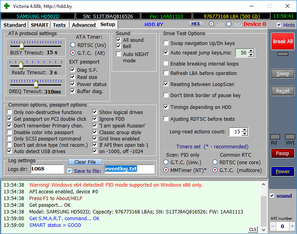Select G.T.C. (Univ.) scan timer
Image resolution: width=297 pixels, height=234 pixels.
coord(166,162)
